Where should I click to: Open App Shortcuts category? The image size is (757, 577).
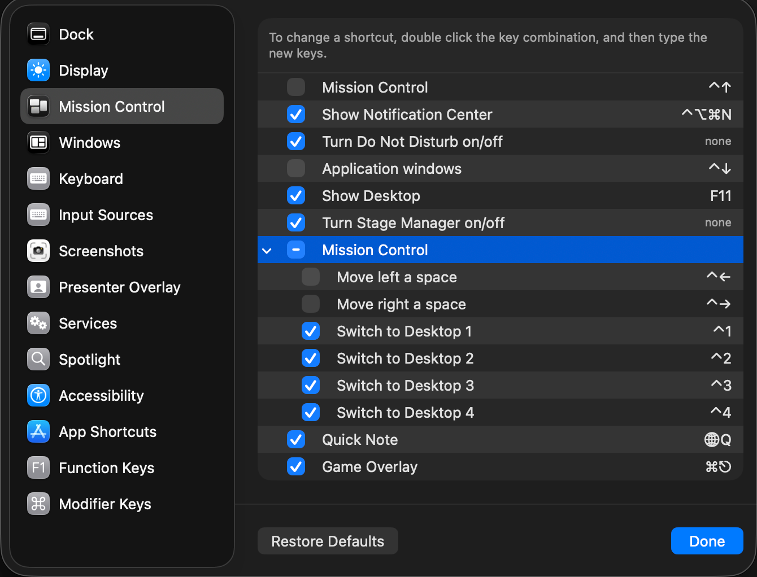tap(122, 432)
